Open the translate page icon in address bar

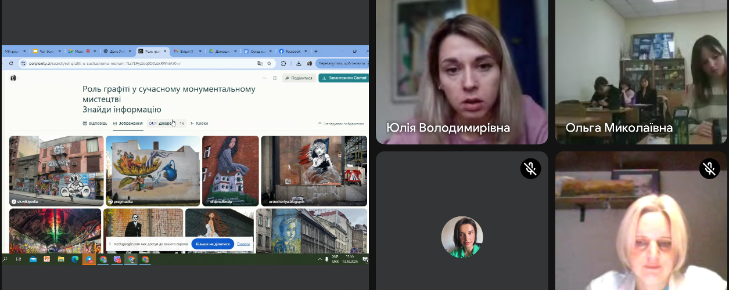click(x=260, y=63)
